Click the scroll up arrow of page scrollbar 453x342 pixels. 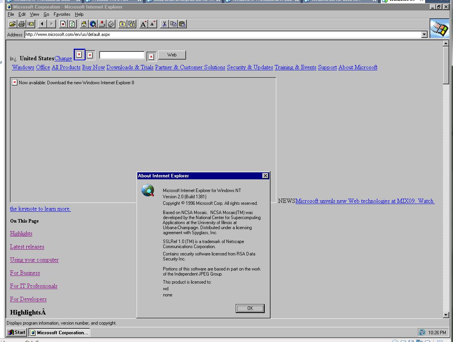point(446,43)
